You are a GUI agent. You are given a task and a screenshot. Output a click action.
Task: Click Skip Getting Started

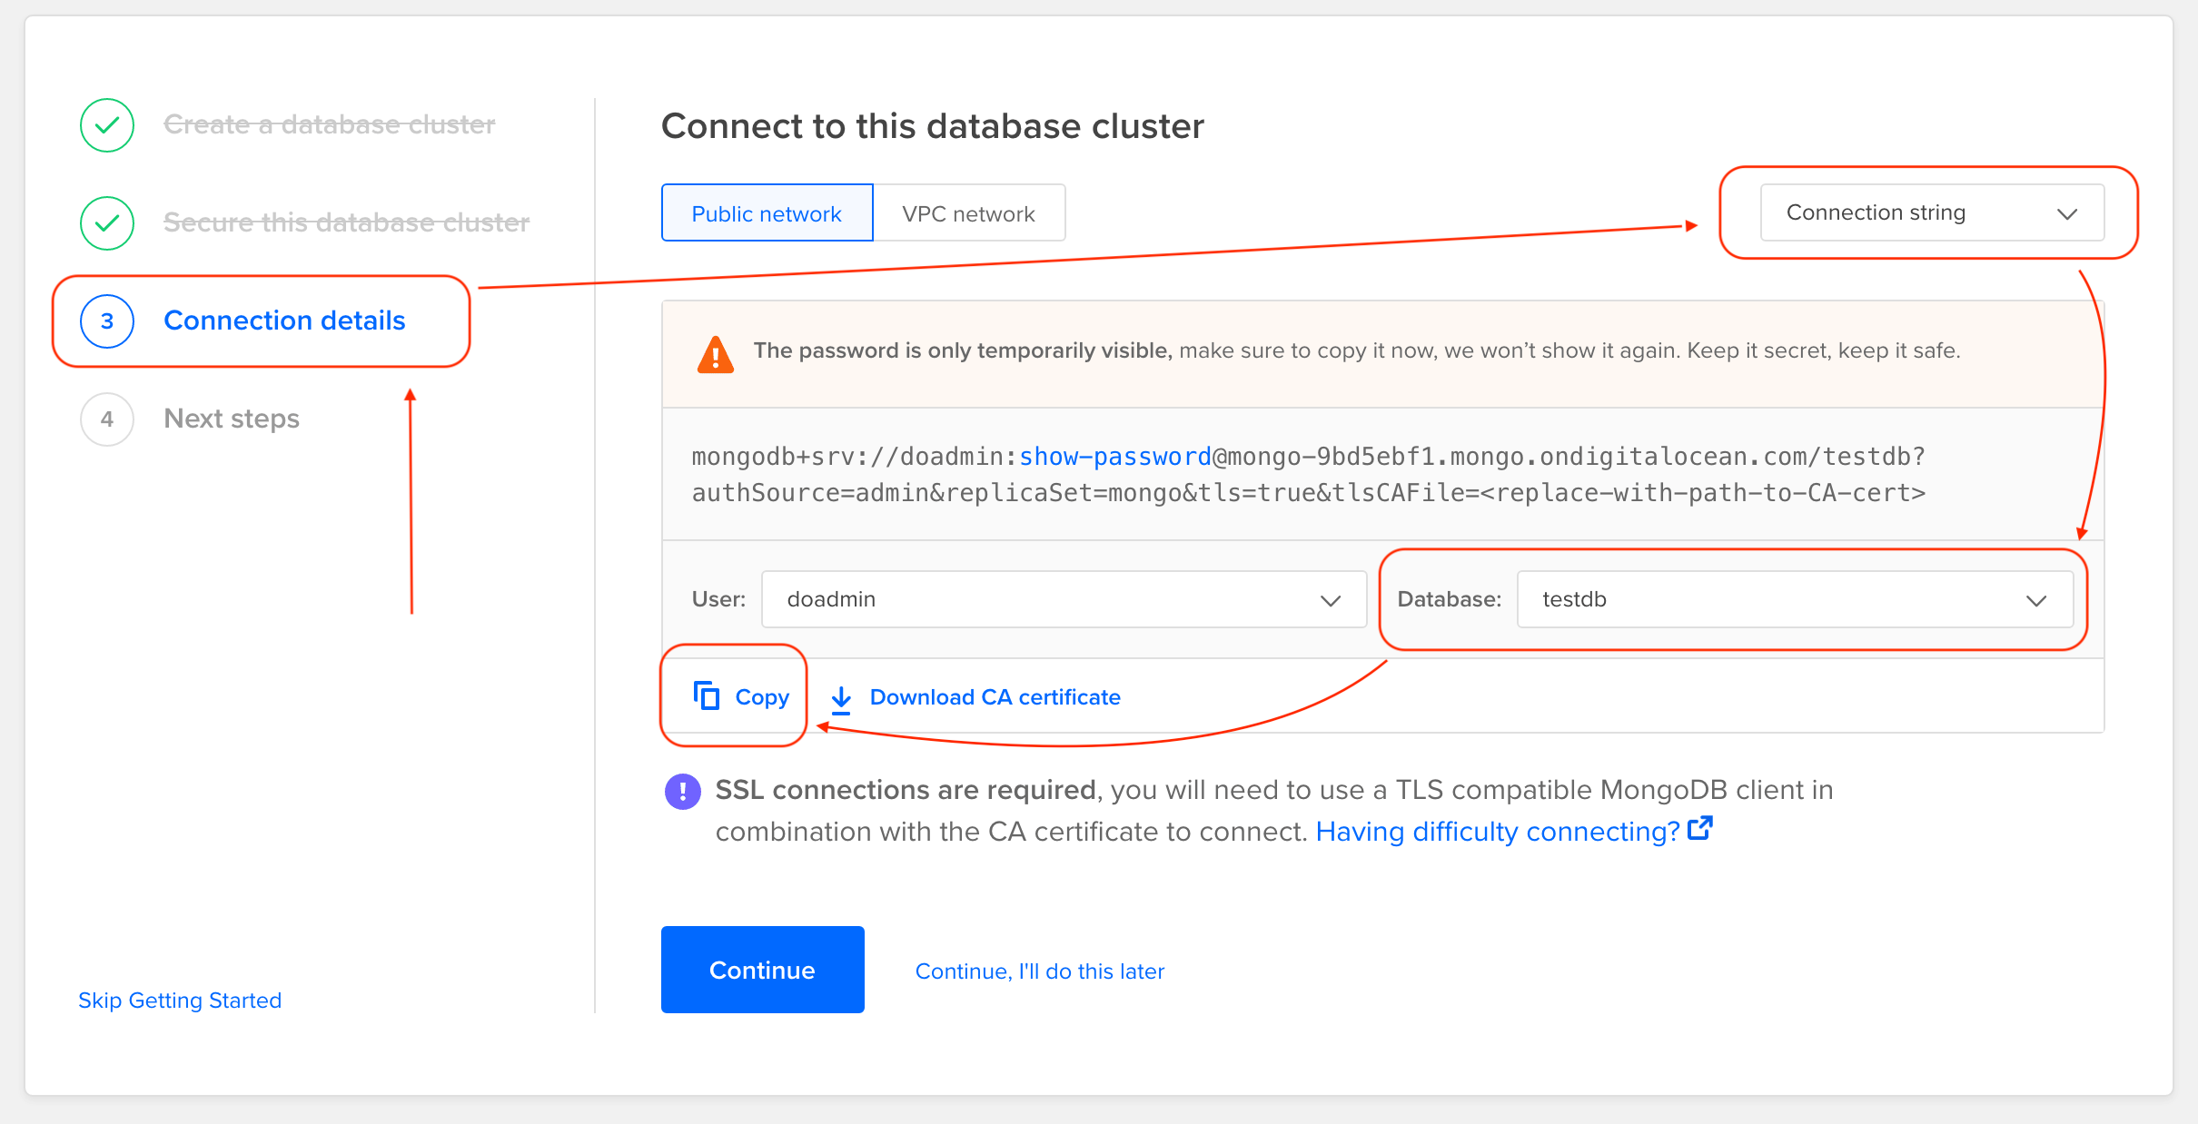(x=179, y=1000)
